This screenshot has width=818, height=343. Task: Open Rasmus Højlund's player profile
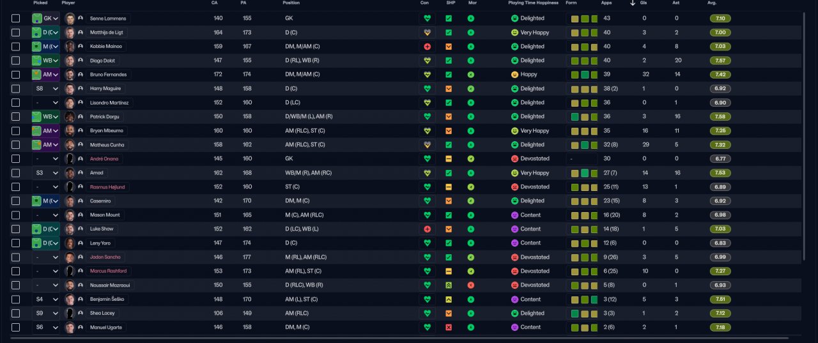[x=108, y=187]
